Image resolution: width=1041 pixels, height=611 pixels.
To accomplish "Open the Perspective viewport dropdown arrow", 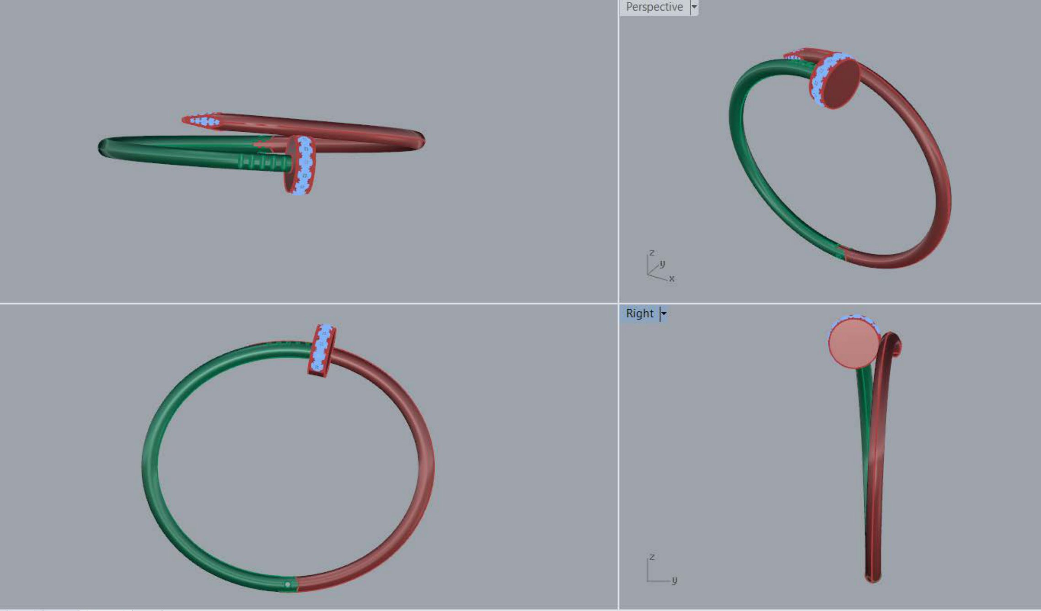I will [x=694, y=7].
